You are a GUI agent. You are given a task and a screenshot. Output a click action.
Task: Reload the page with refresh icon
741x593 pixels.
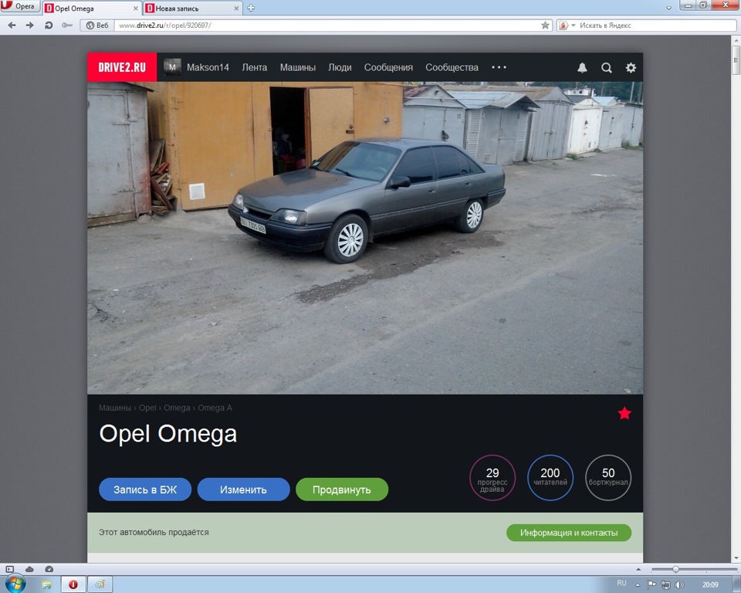(x=48, y=25)
